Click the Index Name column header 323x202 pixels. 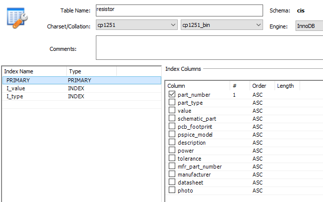34,71
